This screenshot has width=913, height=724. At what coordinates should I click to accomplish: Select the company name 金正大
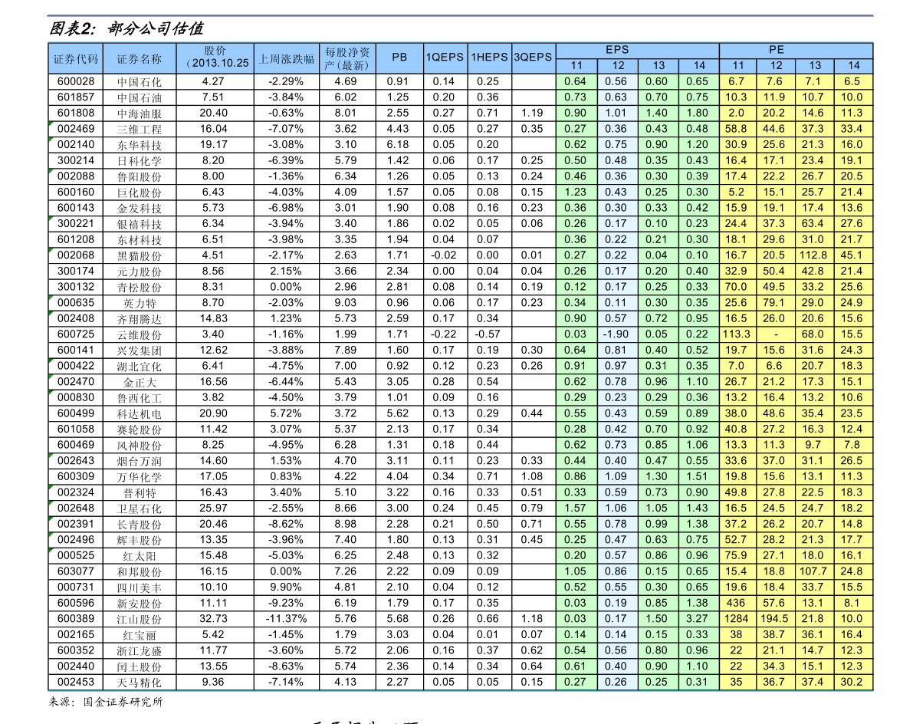(139, 382)
